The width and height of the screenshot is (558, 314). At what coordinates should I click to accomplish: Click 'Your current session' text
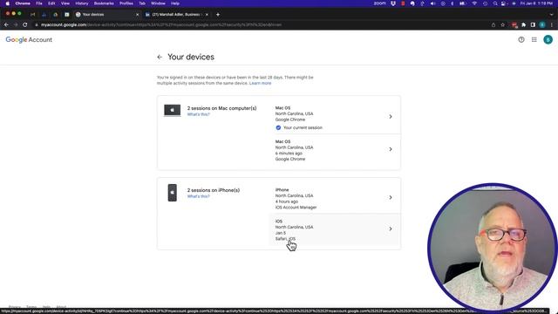click(x=303, y=128)
